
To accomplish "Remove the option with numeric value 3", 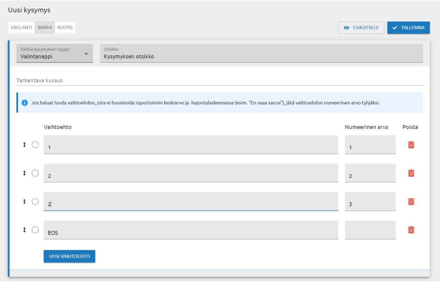I will 411,201.
